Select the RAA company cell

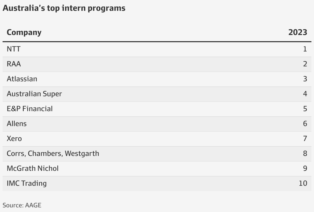[x=14, y=64]
